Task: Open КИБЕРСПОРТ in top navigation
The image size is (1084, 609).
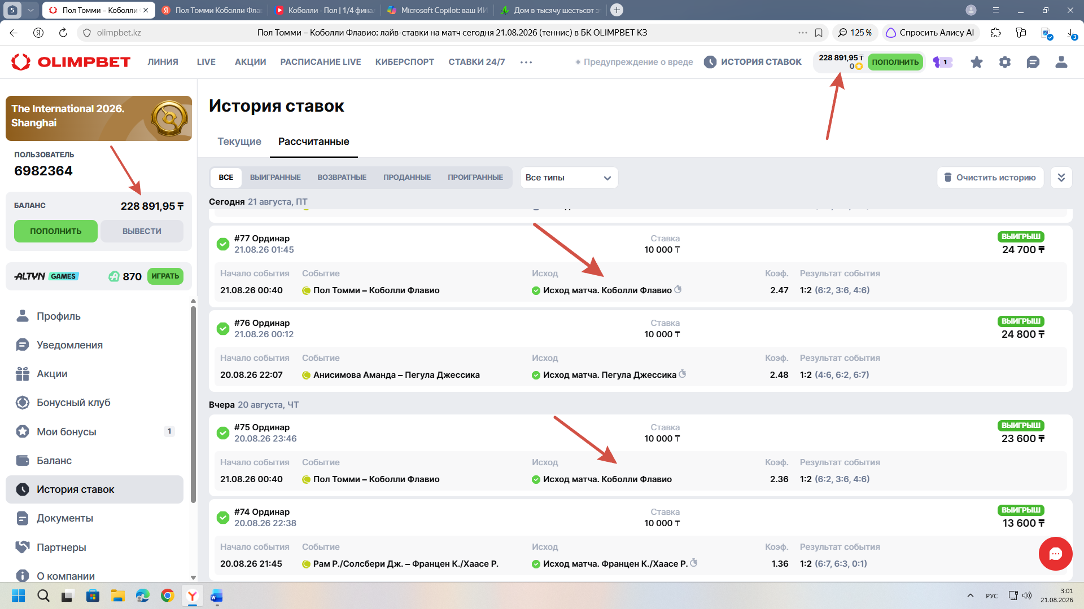Action: (405, 62)
